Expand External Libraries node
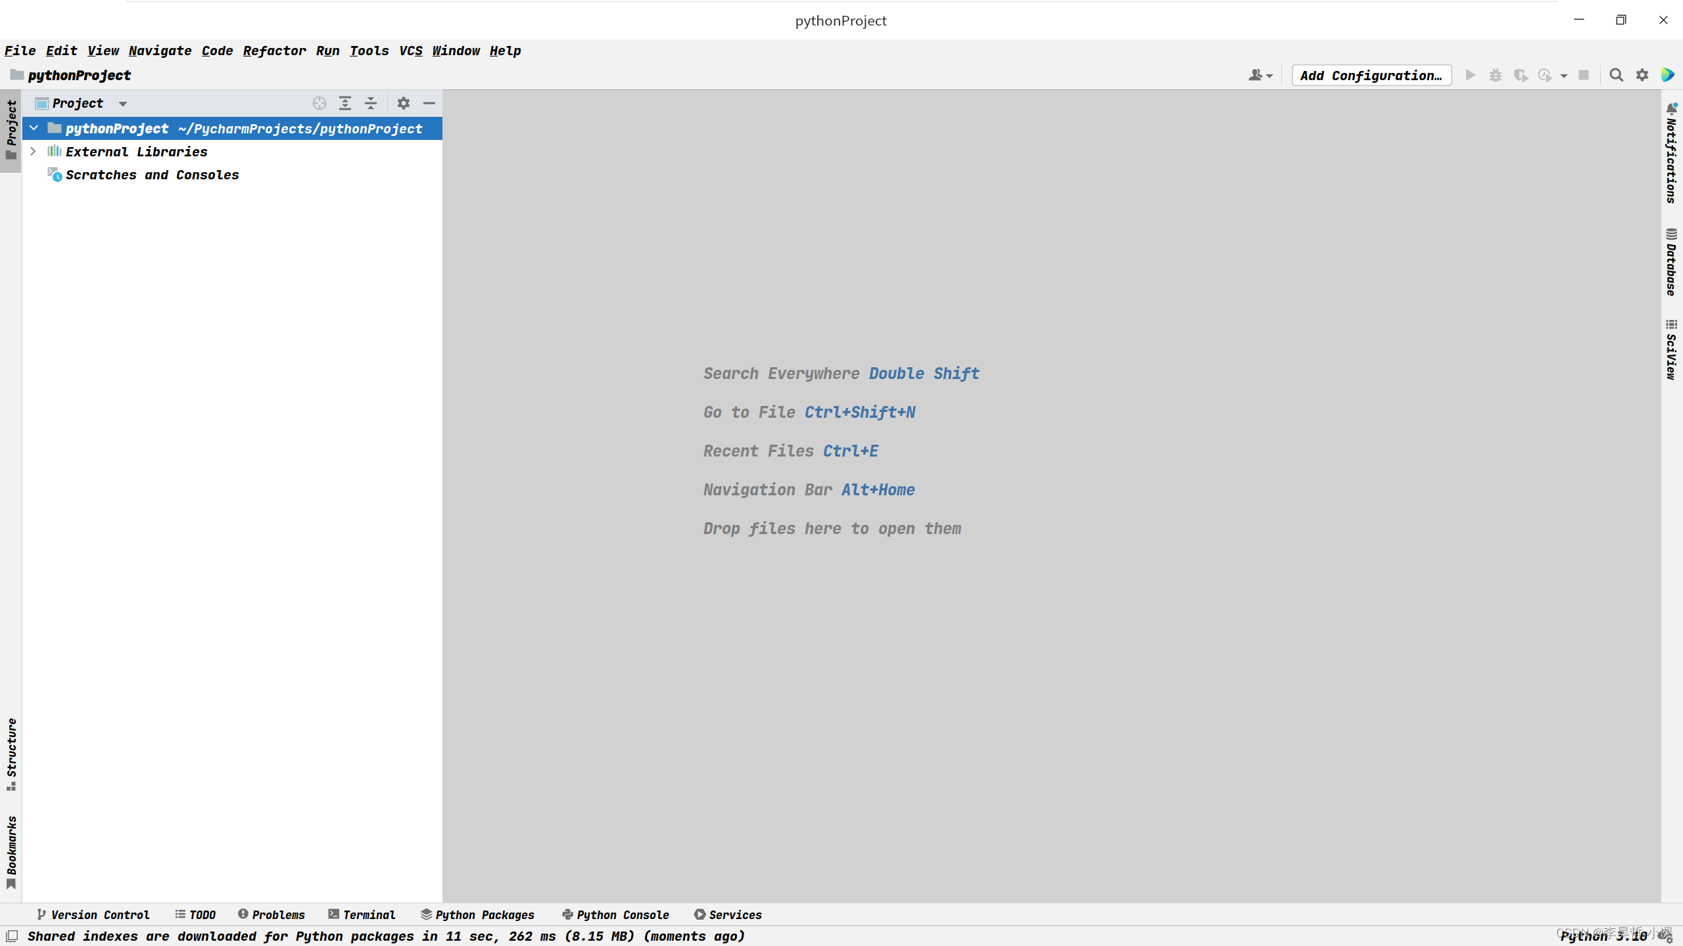Viewport: 1683px width, 946px height. pyautogui.click(x=33, y=152)
